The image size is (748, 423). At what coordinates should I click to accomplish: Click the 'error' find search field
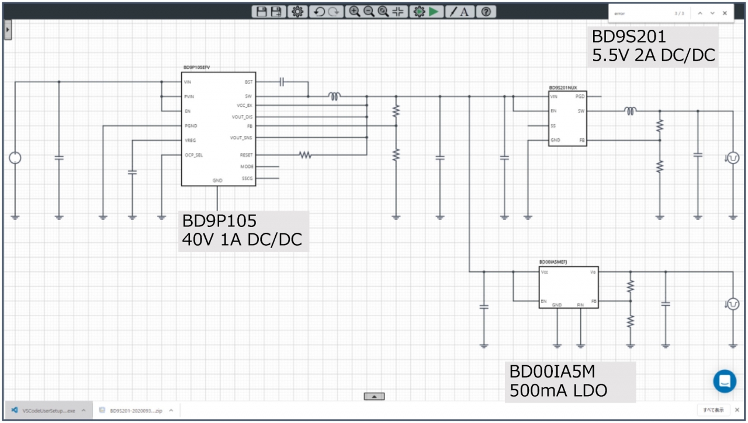640,13
